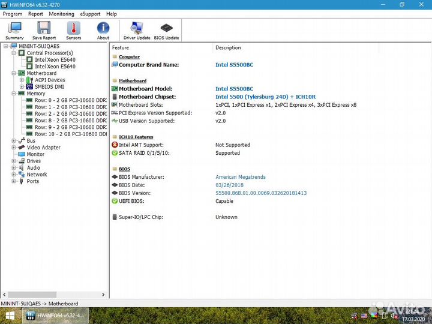Click the BIOS Update chip icon

pos(166,31)
